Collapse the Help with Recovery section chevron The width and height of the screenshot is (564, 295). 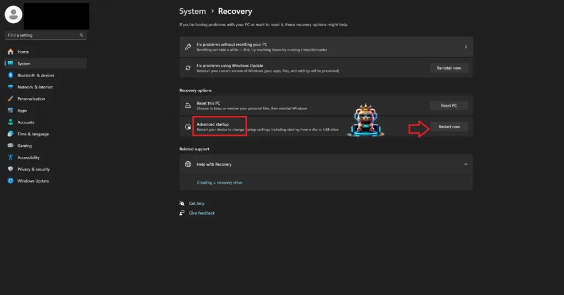(465, 164)
